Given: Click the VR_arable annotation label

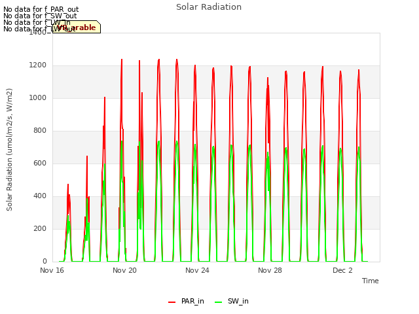Looking at the screenshot, I should pos(77,27).
